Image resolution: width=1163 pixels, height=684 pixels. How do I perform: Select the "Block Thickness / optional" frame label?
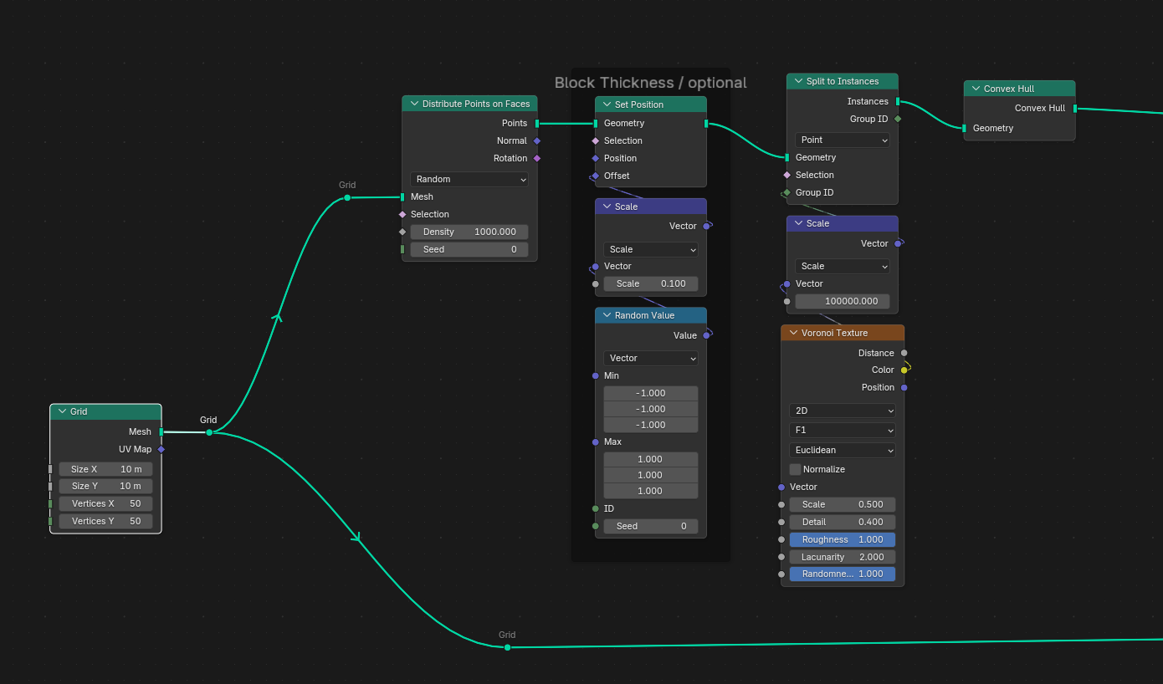[651, 83]
